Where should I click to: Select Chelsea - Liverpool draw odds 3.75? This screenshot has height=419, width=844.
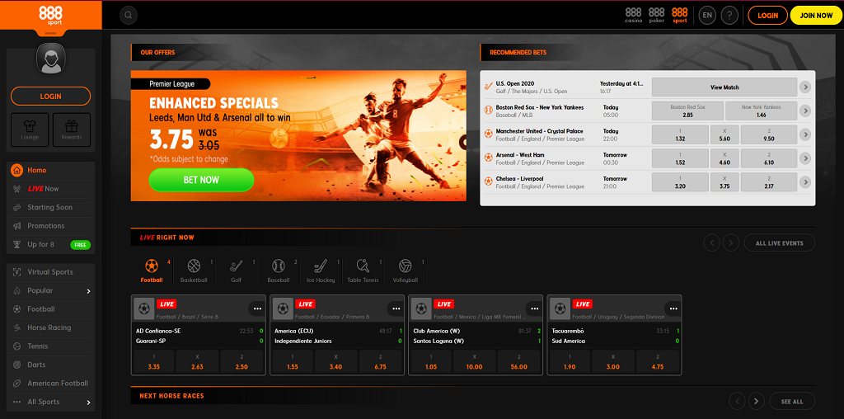(724, 182)
